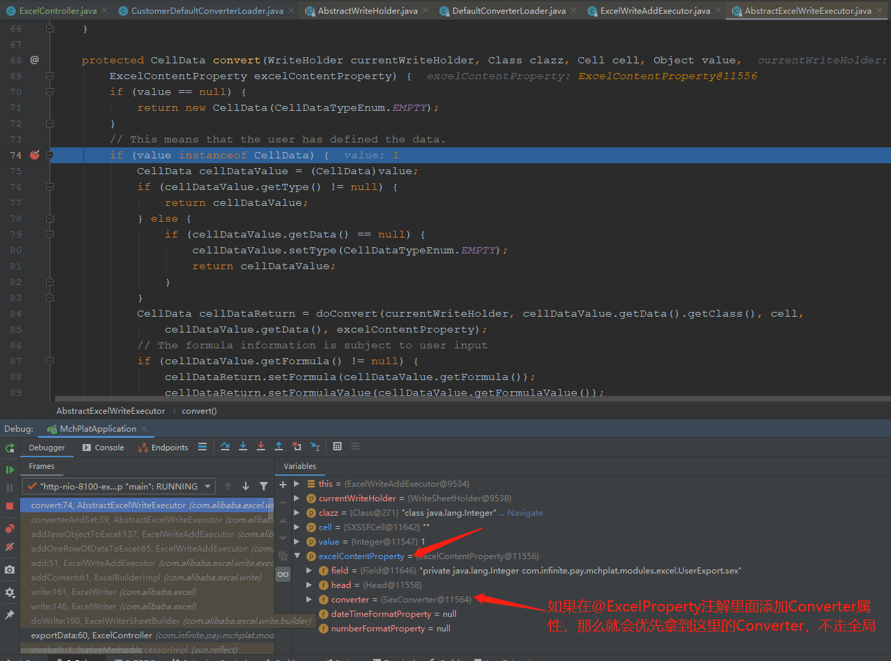Select the Step Into icon
This screenshot has height=661, width=891.
pos(243,446)
